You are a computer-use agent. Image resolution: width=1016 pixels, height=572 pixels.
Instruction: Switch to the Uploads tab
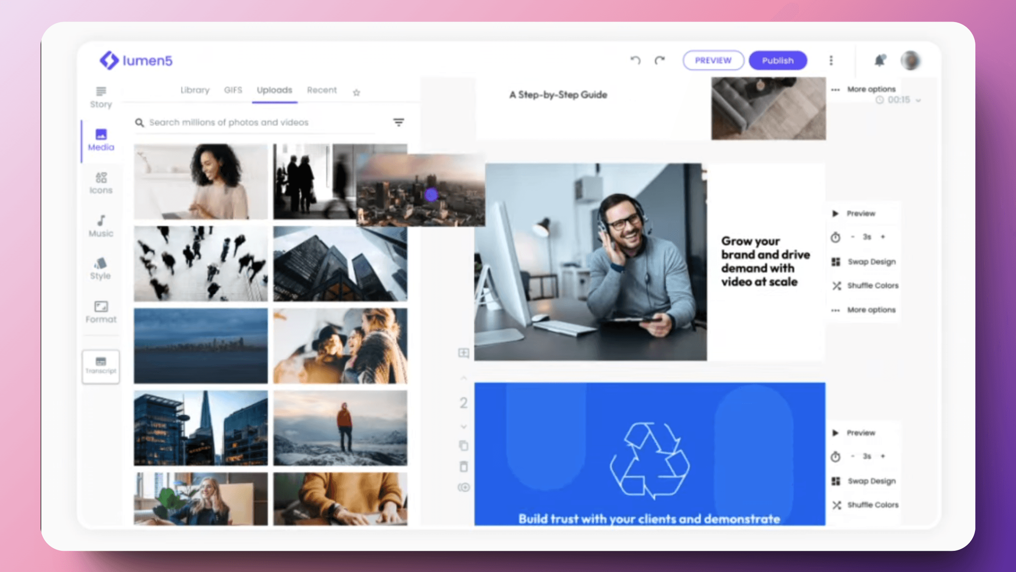[x=274, y=89]
